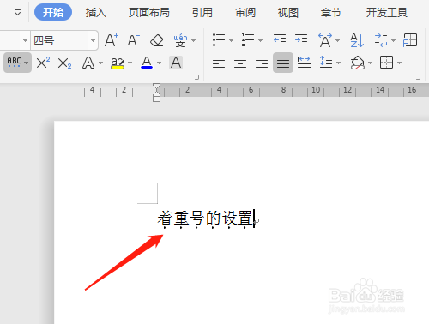Viewport: 429px width, 324px height.
Task: Sort with the A-Z sort icon
Action: [357, 40]
